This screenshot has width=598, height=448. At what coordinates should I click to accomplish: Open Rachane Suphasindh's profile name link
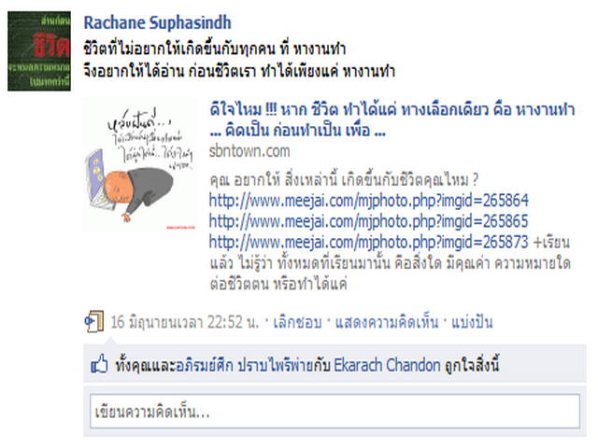click(x=157, y=22)
